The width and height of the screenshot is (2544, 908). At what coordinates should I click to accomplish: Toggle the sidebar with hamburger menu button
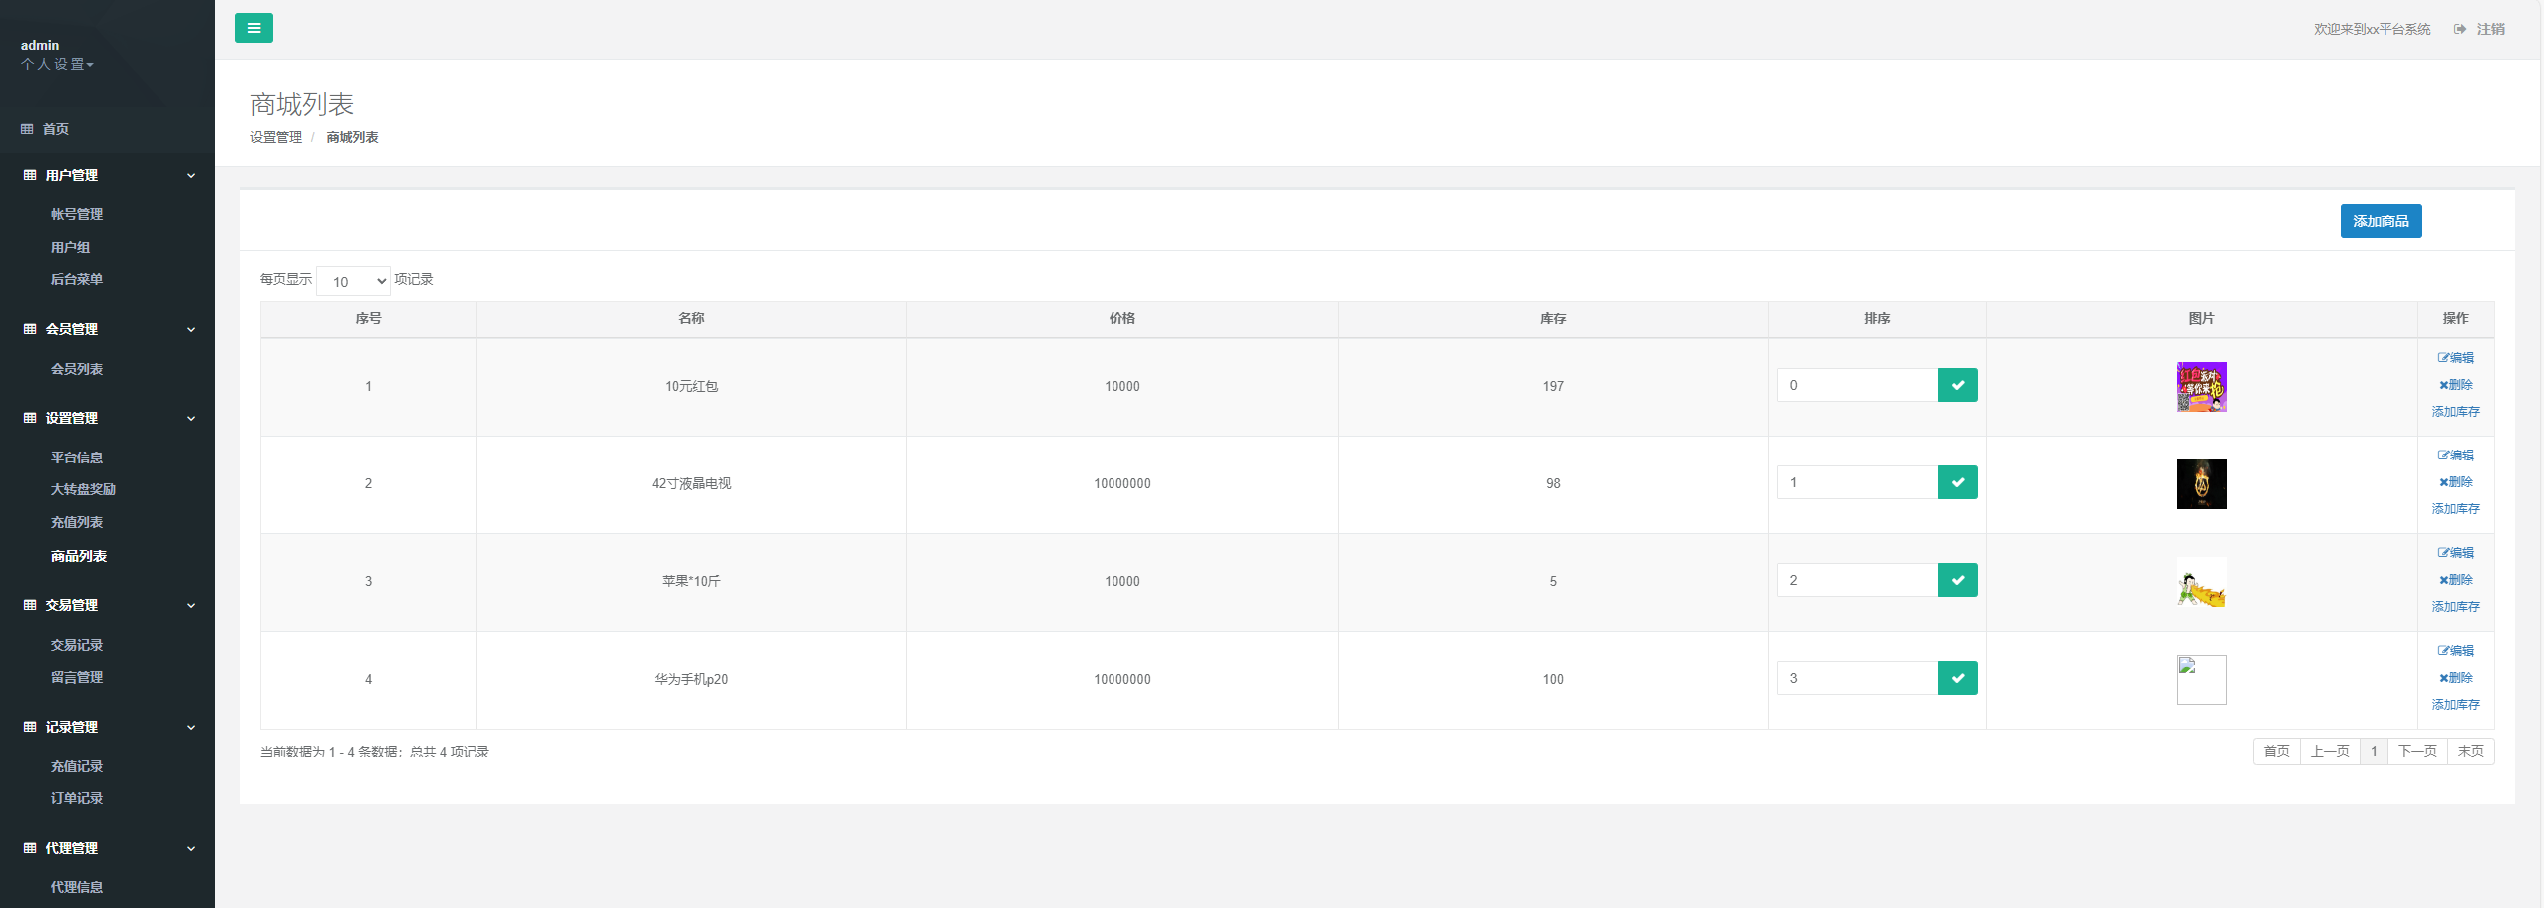point(254,28)
